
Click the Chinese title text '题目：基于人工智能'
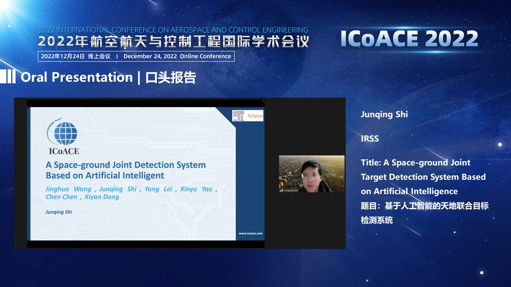pos(425,213)
